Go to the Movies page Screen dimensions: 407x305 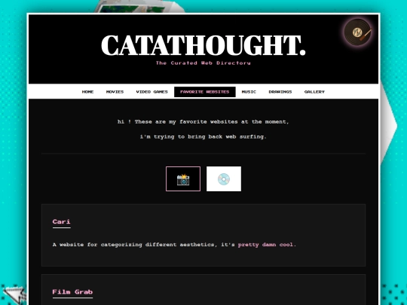(x=115, y=92)
